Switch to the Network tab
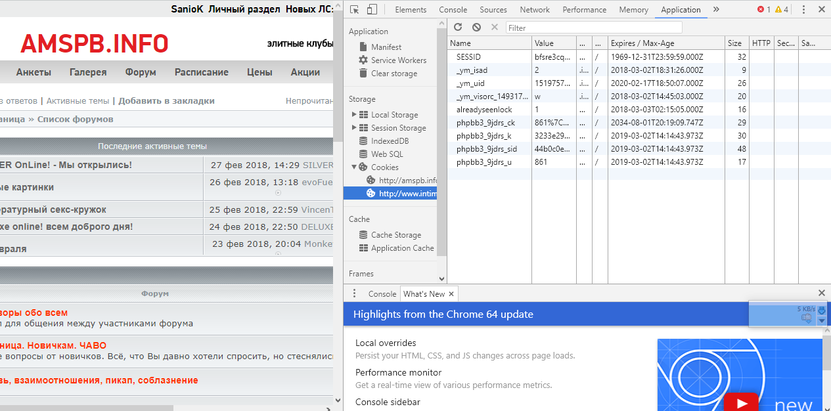This screenshot has width=831, height=411. point(535,10)
